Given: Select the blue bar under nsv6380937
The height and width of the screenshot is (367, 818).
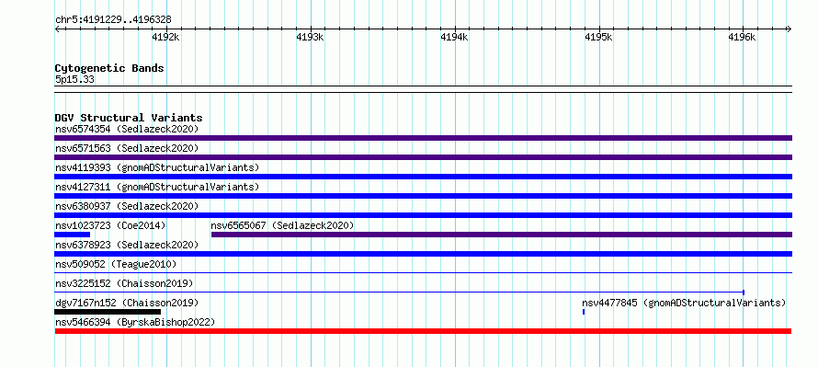Looking at the screenshot, I should [x=423, y=215].
